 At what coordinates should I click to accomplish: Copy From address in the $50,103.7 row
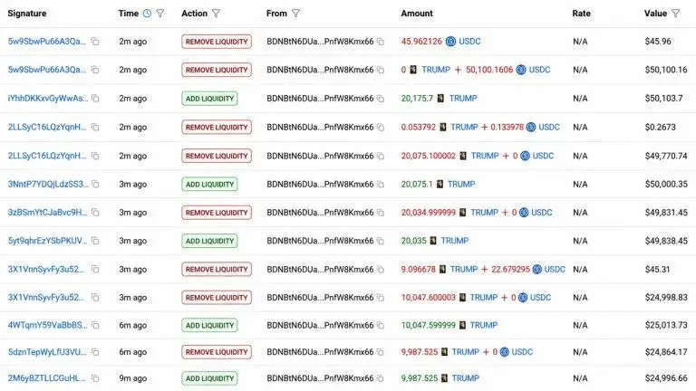[x=381, y=99]
